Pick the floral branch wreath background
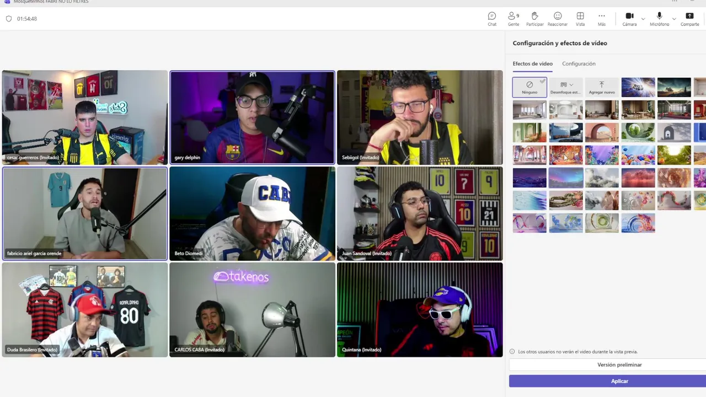Image resolution: width=706 pixels, height=397 pixels. (x=566, y=200)
